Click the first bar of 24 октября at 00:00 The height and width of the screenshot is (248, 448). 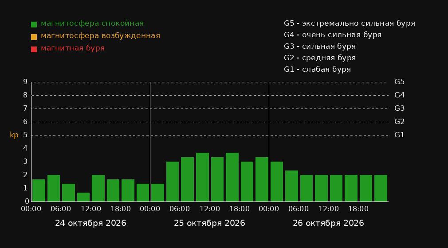pyautogui.click(x=39, y=190)
